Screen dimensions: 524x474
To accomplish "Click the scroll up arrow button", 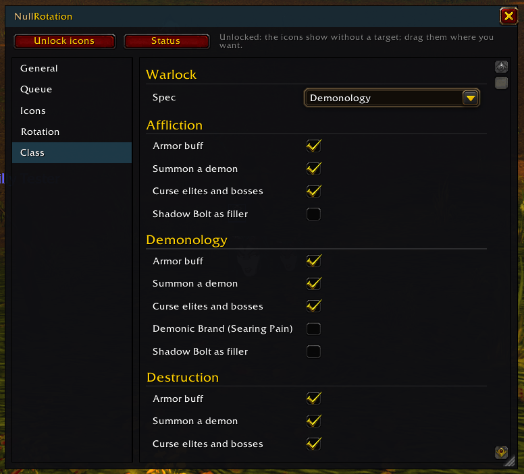I will [501, 67].
